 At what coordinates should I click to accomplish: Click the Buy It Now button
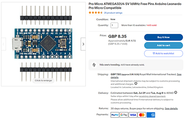164,37
